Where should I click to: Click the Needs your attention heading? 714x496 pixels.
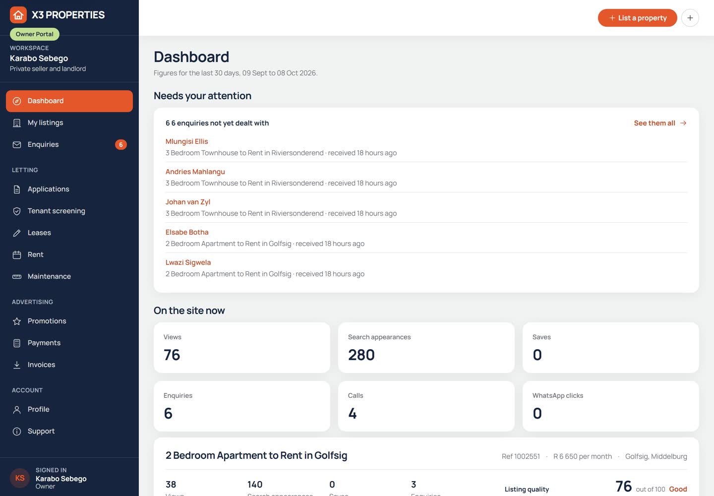(x=202, y=96)
